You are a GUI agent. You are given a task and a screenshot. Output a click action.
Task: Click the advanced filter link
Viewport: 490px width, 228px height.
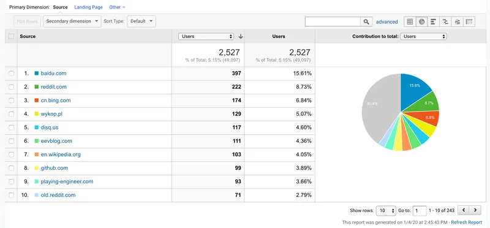pos(387,22)
